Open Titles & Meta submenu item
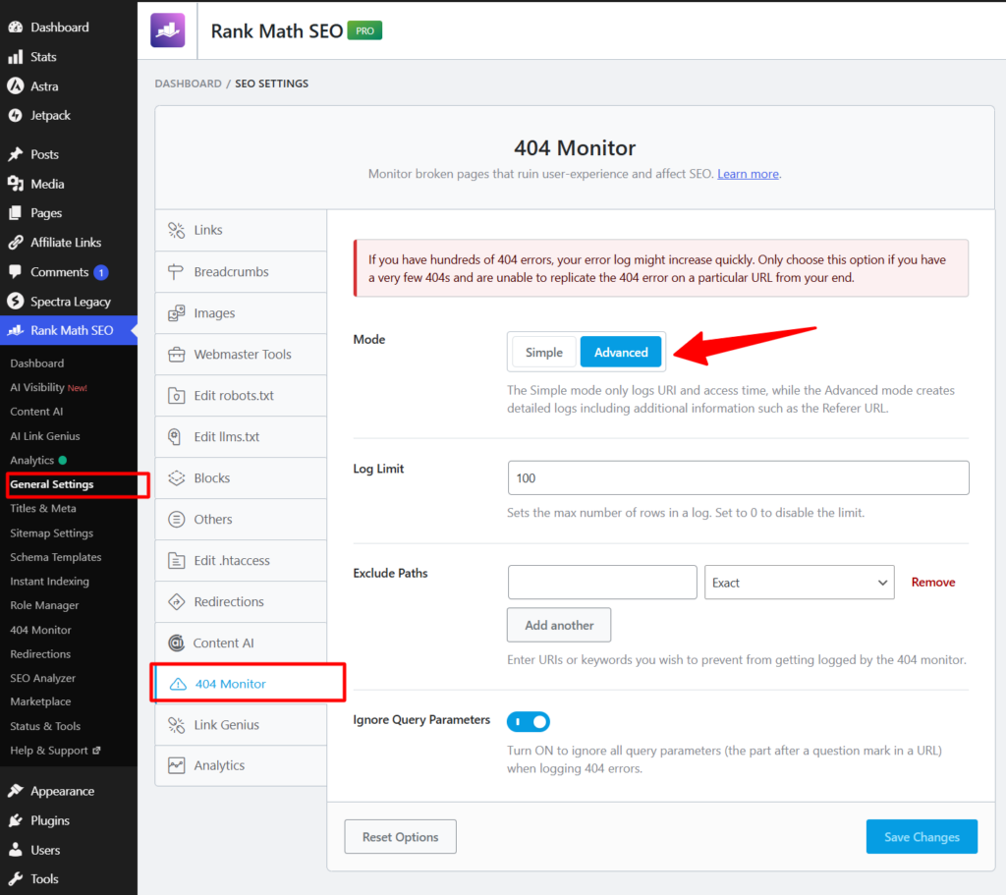This screenshot has width=1006, height=895. coord(43,508)
